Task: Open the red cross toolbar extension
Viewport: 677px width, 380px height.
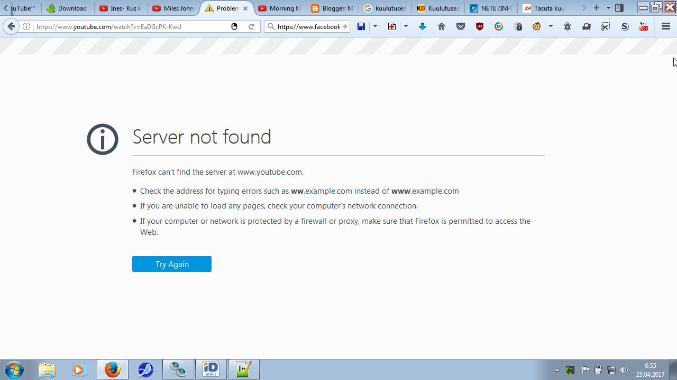Action: (x=392, y=26)
